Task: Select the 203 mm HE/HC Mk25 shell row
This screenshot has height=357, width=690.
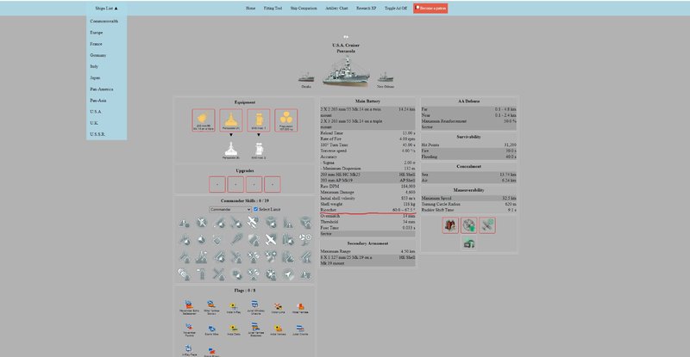Action: click(x=367, y=175)
